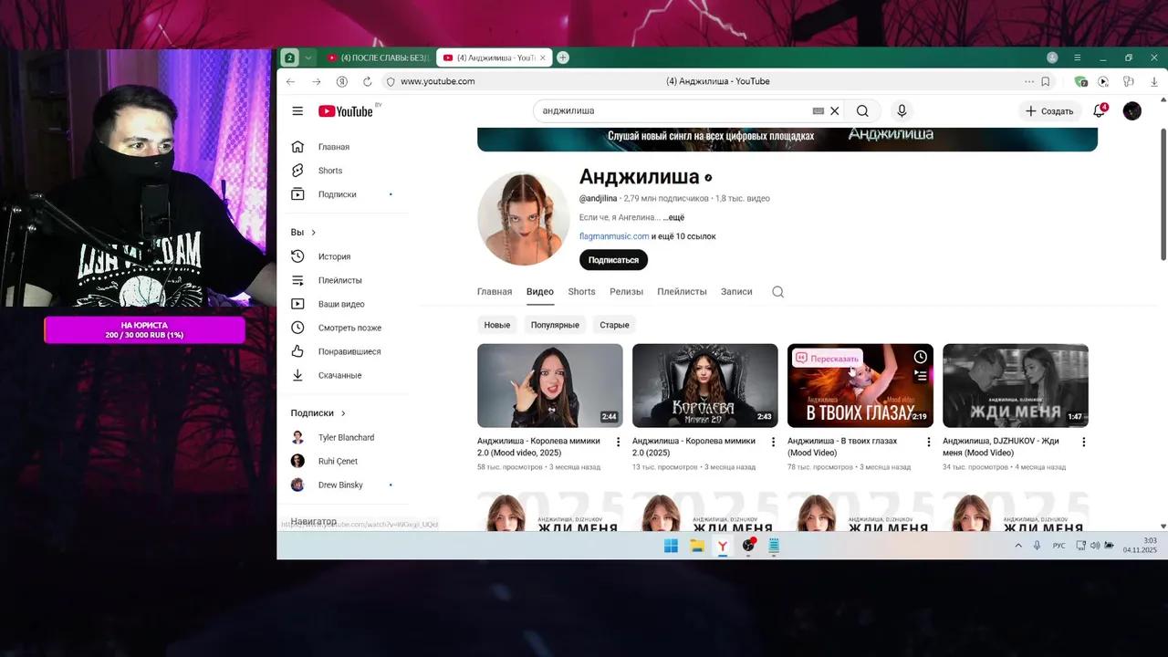Open File Explorer on the taskbar
The width and height of the screenshot is (1168, 657).
click(x=696, y=546)
